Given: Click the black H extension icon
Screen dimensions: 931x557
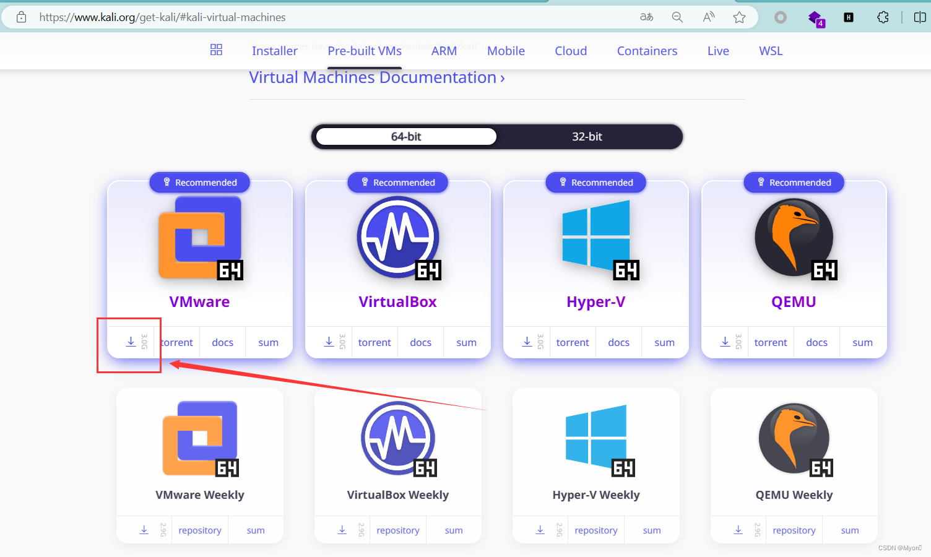Looking at the screenshot, I should (849, 17).
